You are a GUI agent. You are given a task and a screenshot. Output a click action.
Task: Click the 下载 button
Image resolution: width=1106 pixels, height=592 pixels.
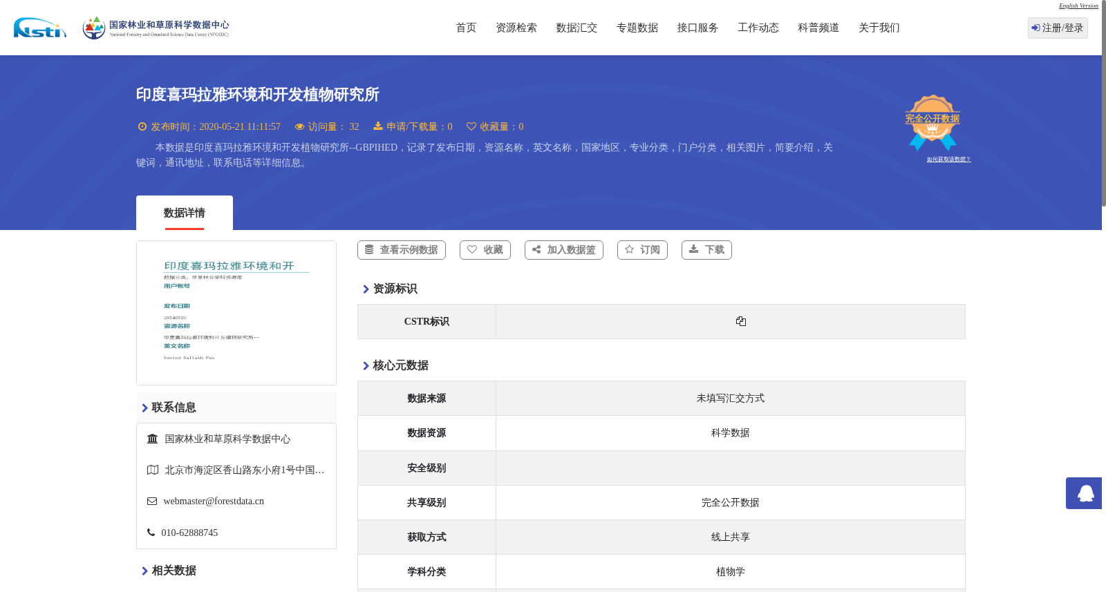coord(706,250)
